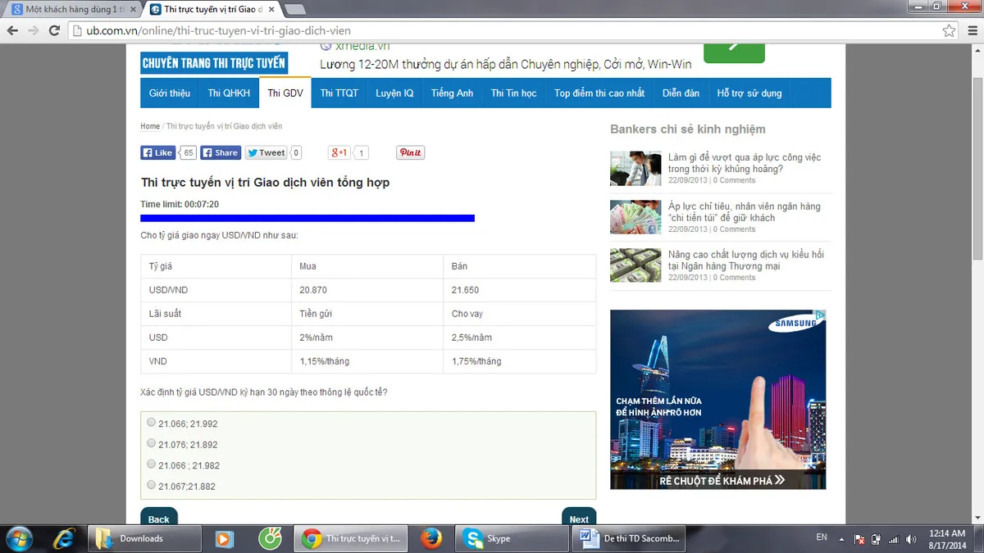Click the Tweet button

pos(266,152)
